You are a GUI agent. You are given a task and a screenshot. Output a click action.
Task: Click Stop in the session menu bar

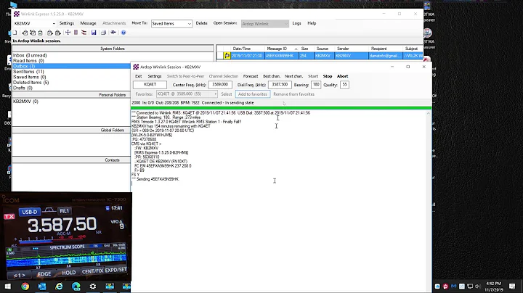point(328,76)
